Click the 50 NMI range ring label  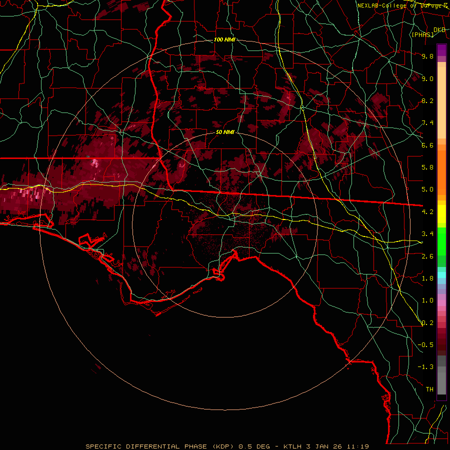(225, 132)
